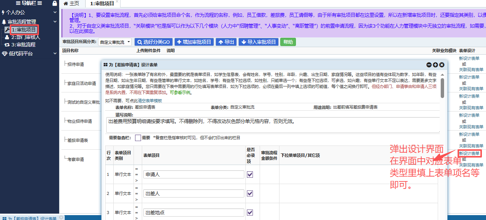Image resolution: width=486 pixels, height=220 pixels.
Task: Click the wrench icon for 1:审批项目
Action: (7, 30)
